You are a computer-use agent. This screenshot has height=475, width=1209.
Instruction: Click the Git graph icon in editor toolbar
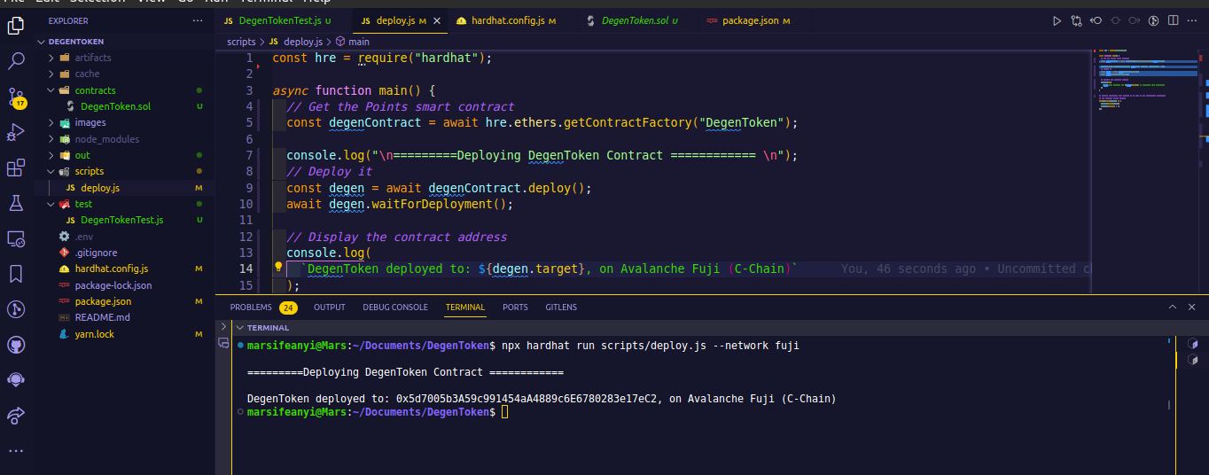tap(1154, 20)
